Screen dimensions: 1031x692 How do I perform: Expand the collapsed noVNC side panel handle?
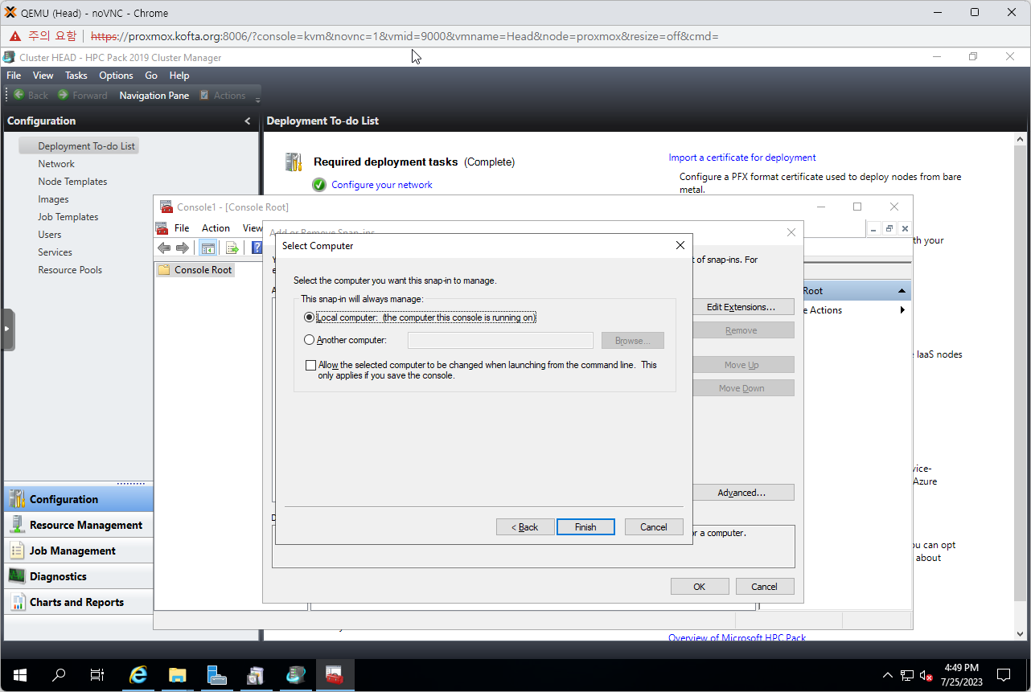(8, 329)
